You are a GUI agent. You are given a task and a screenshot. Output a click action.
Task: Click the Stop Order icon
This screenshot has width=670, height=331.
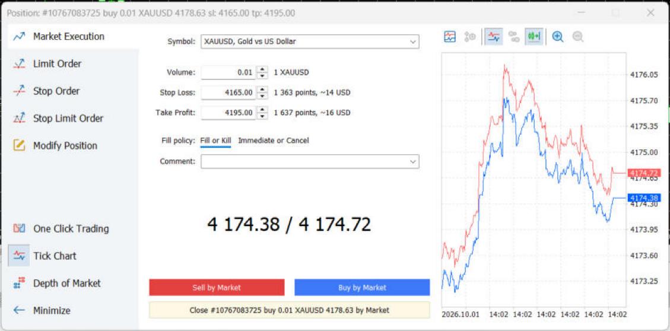point(19,91)
